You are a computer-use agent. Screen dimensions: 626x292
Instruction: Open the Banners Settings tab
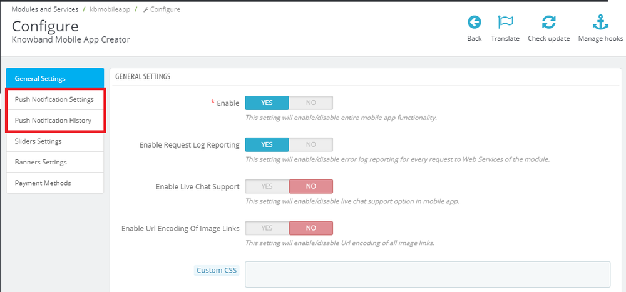tap(55, 163)
